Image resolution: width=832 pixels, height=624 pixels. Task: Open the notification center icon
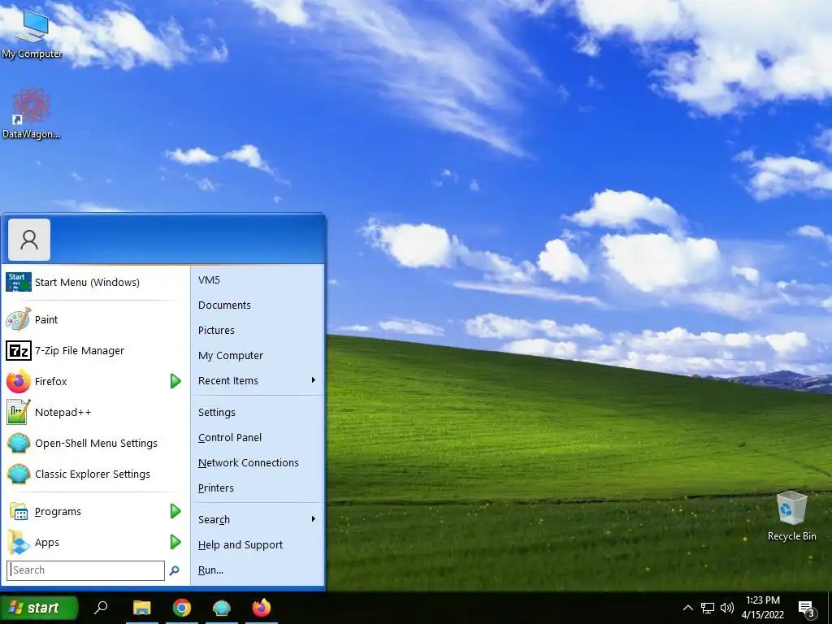807,609
